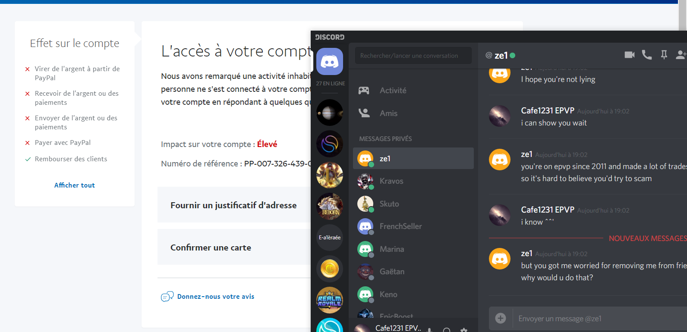The height and width of the screenshot is (332, 687).
Task: Click 'Recevoir de l'argent ou des paiements'
Action: pyautogui.click(x=77, y=98)
